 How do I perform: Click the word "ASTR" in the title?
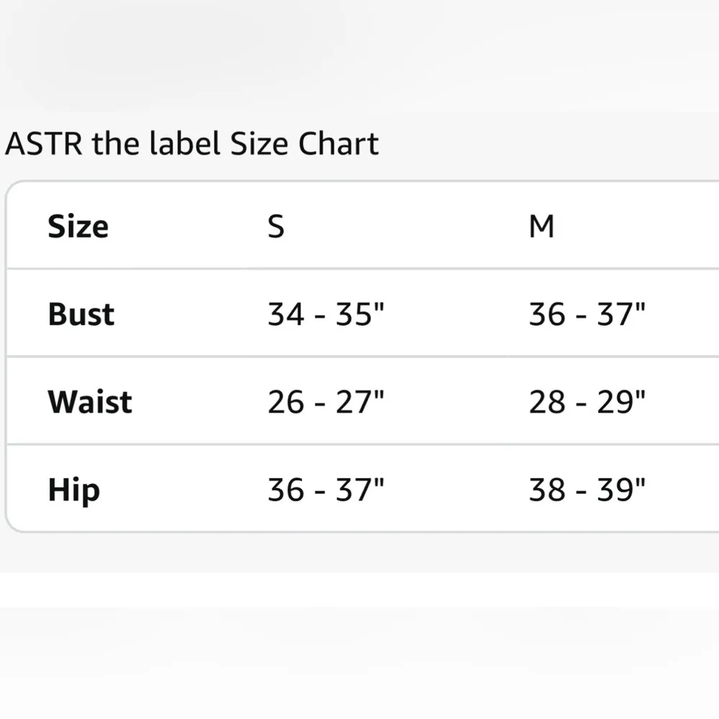[45, 145]
